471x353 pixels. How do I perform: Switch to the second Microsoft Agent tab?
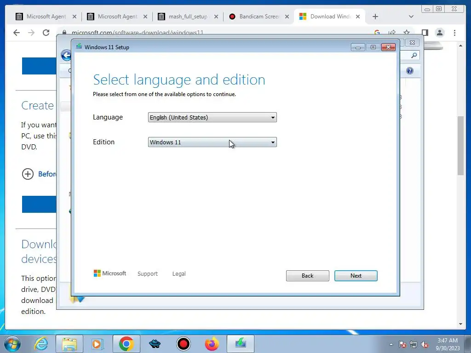point(117,17)
